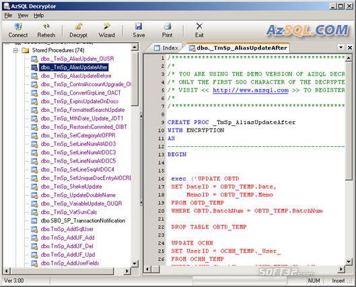Close the current document tab
Screen dimensions: 356x287
(350, 47)
